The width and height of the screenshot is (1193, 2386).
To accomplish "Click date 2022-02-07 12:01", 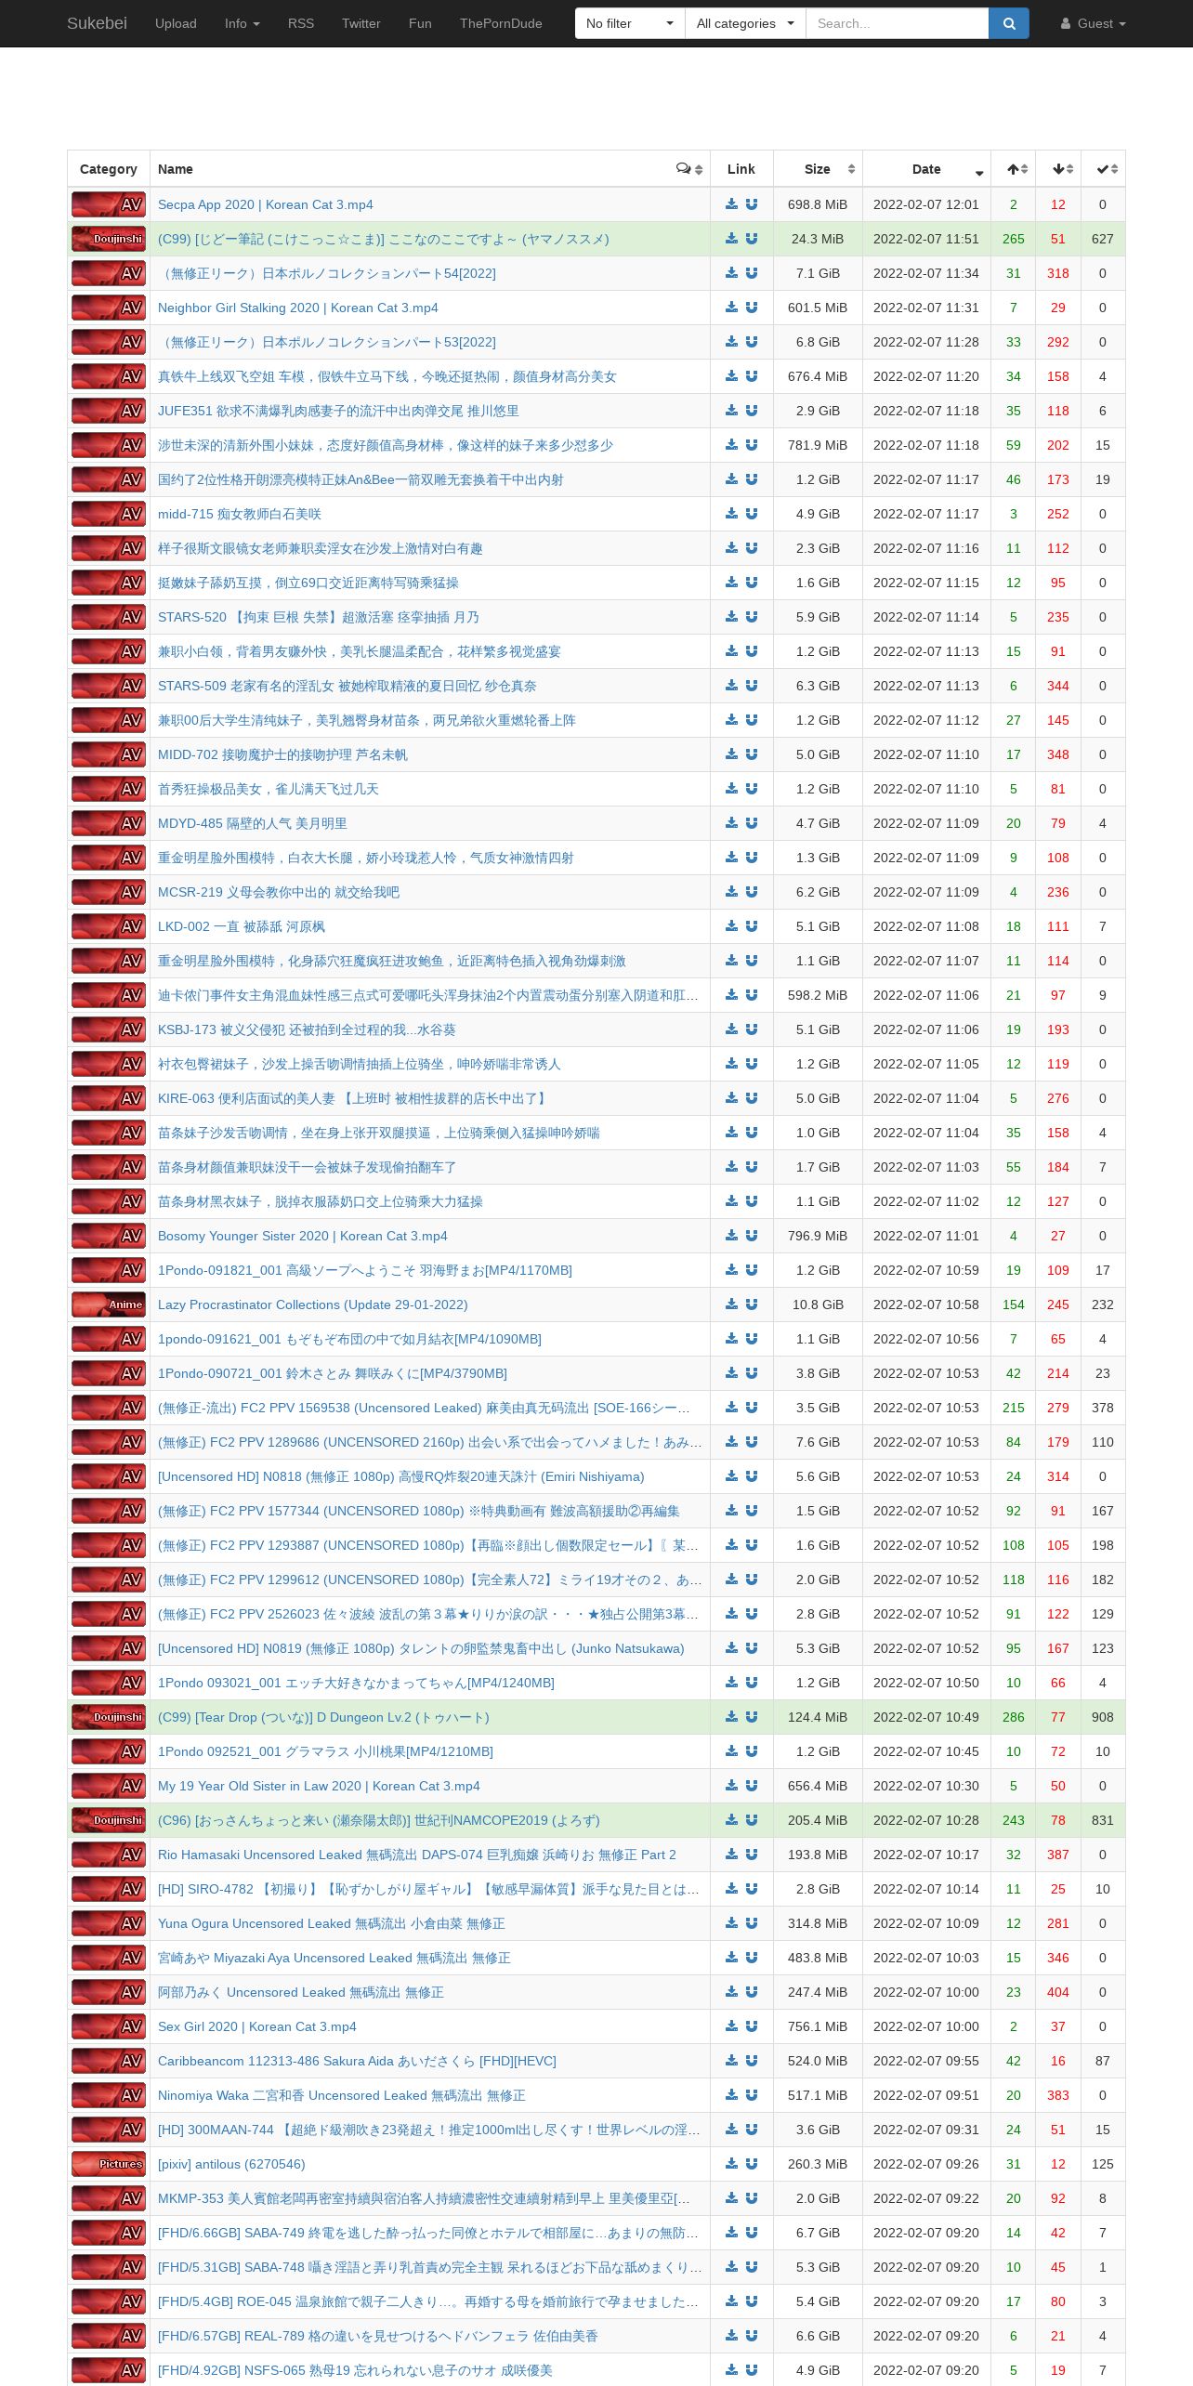I will point(926,204).
